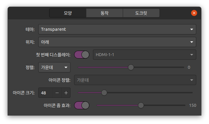Click the arrow on the 아이콘 정렬 selector
209x124 pixels.
[192, 80]
